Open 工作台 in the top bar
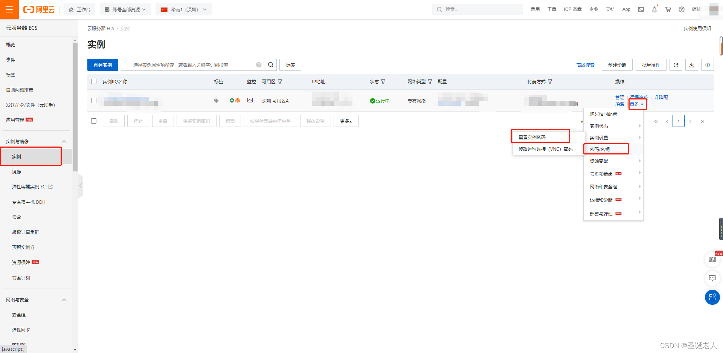The height and width of the screenshot is (353, 723). click(79, 9)
